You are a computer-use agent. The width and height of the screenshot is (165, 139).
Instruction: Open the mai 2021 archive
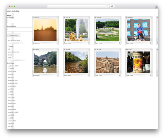[11, 127]
